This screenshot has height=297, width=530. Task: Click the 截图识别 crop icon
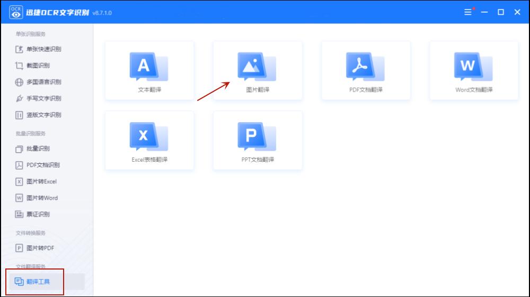click(x=19, y=66)
